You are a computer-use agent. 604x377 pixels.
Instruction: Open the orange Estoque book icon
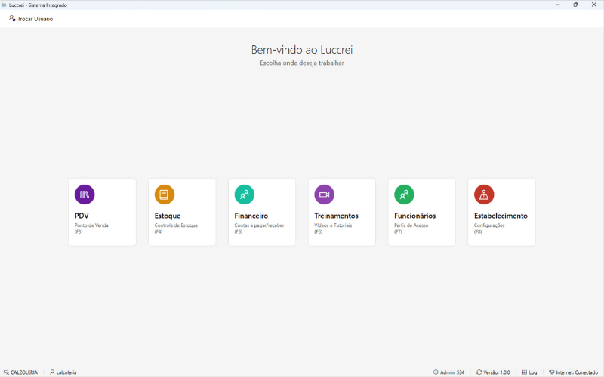pyautogui.click(x=165, y=195)
